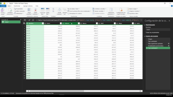Viewport: 173px width, 97px height.
Task: Select the Tabla1 query in Consultas
Action: [11, 22]
